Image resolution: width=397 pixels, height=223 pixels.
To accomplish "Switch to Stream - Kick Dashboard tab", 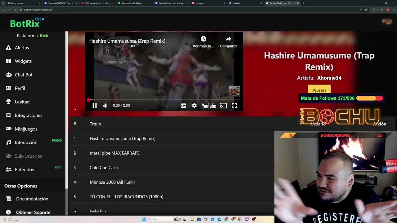I will (134, 3).
